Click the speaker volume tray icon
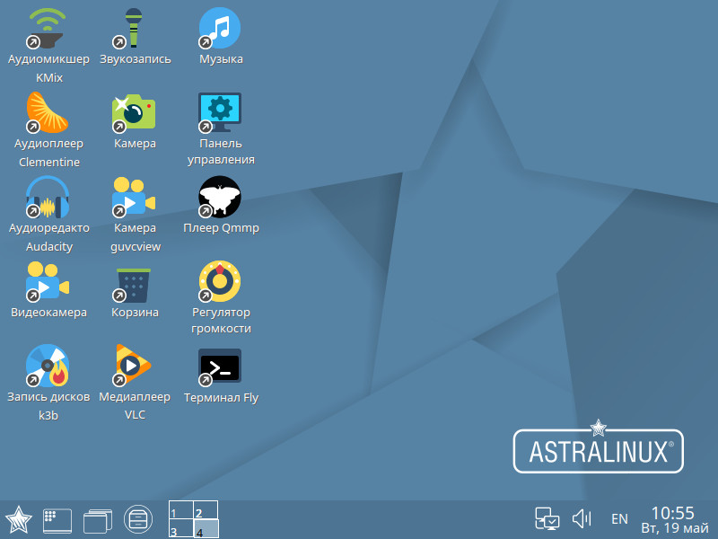718x539 pixels. [582, 519]
